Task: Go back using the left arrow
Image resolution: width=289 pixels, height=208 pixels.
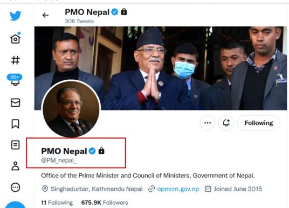Action: point(45,15)
